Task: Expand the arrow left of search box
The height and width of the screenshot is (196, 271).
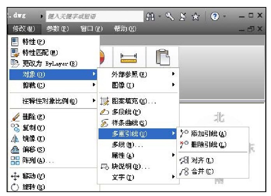Action: (42, 16)
